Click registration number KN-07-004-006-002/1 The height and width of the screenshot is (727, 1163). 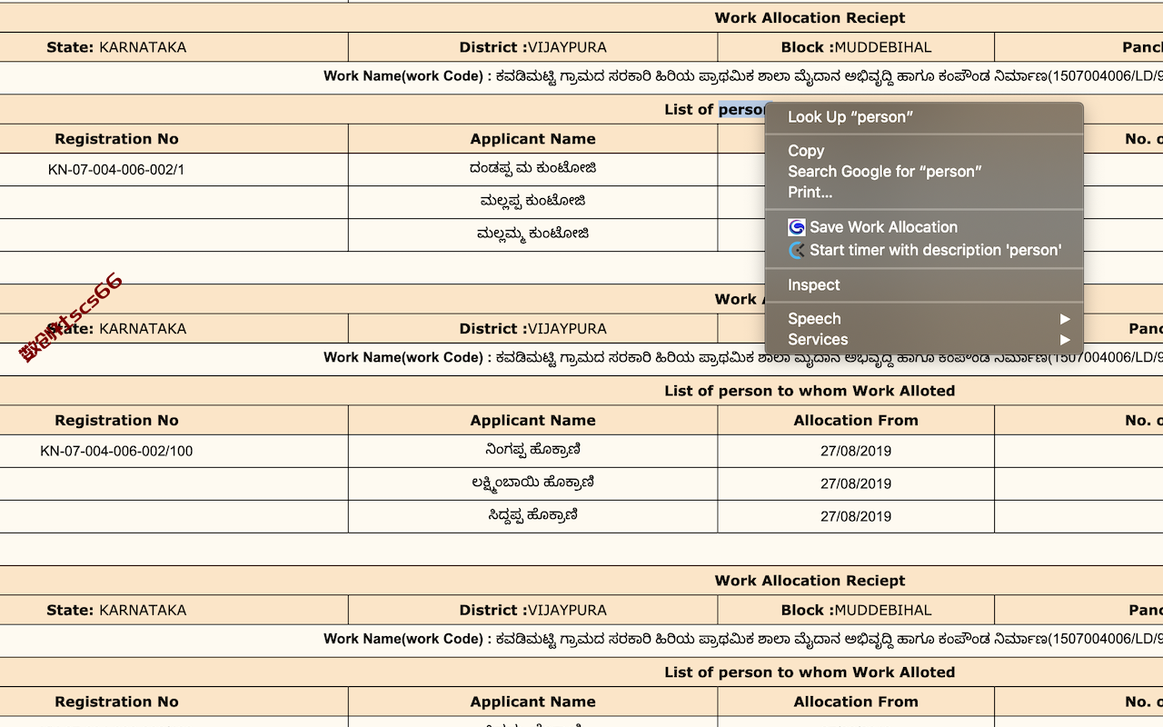tap(116, 170)
